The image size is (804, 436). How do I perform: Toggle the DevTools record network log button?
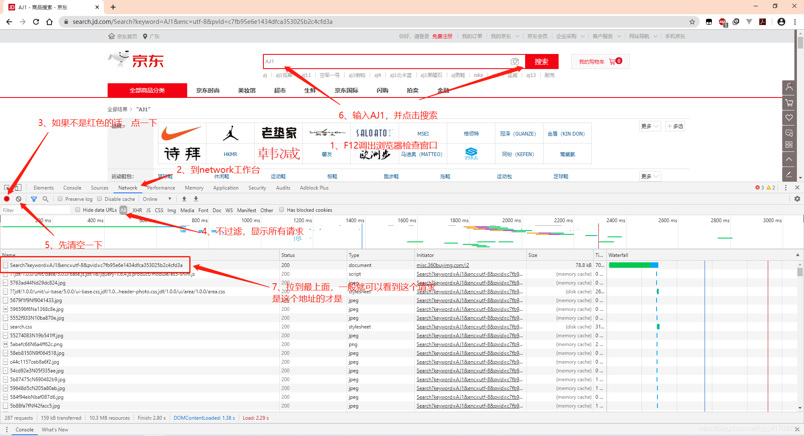(x=7, y=199)
